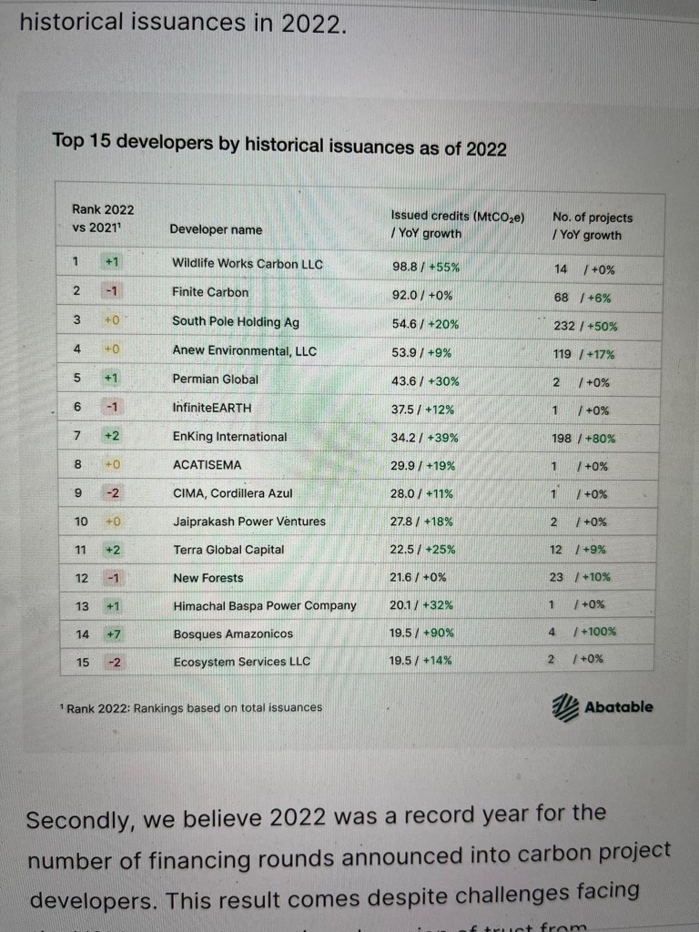Viewport: 699px width, 932px height.
Task: Select 'Bosques Amazonicos' developer name
Action: tap(233, 633)
